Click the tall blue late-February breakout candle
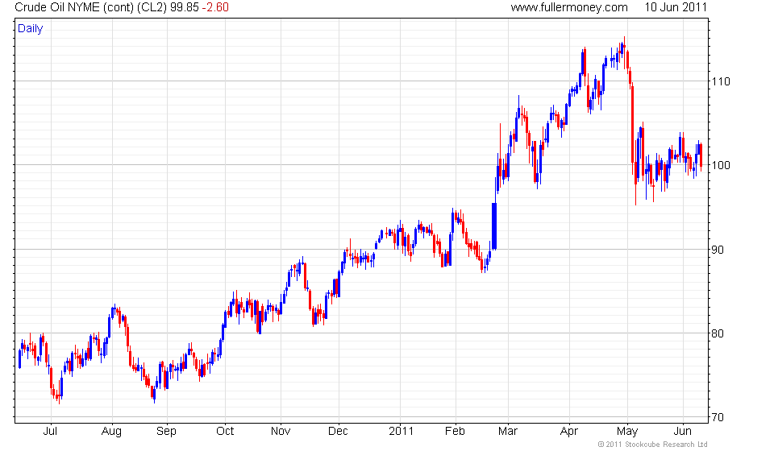774x451 pixels. tap(494, 225)
